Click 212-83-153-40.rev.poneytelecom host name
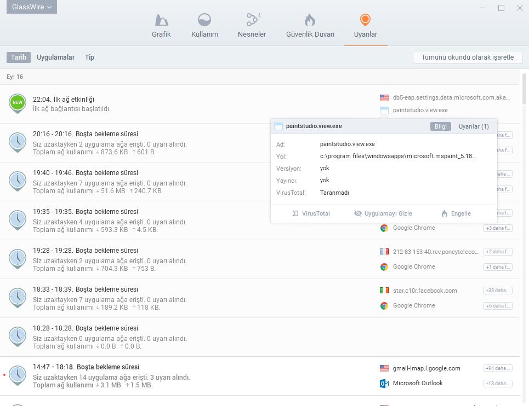Image resolution: width=529 pixels, height=406 pixels. click(x=436, y=252)
